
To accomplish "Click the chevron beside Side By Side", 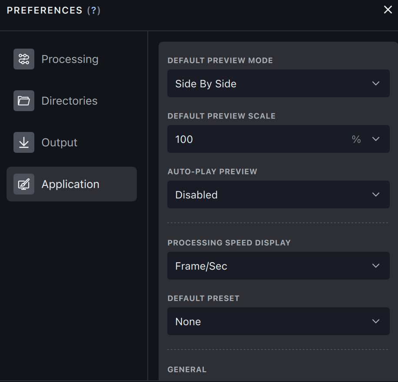I will [376, 83].
